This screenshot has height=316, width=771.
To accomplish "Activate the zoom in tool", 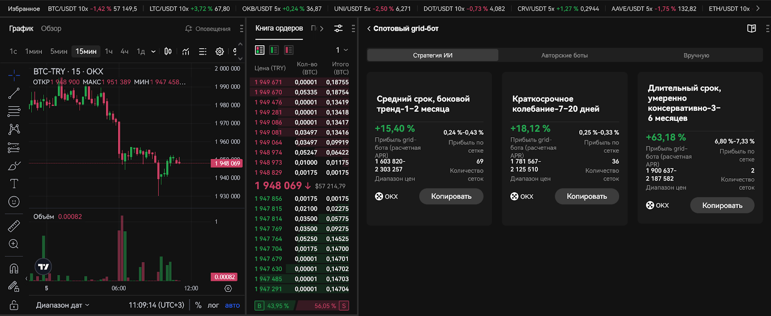I will tap(14, 244).
